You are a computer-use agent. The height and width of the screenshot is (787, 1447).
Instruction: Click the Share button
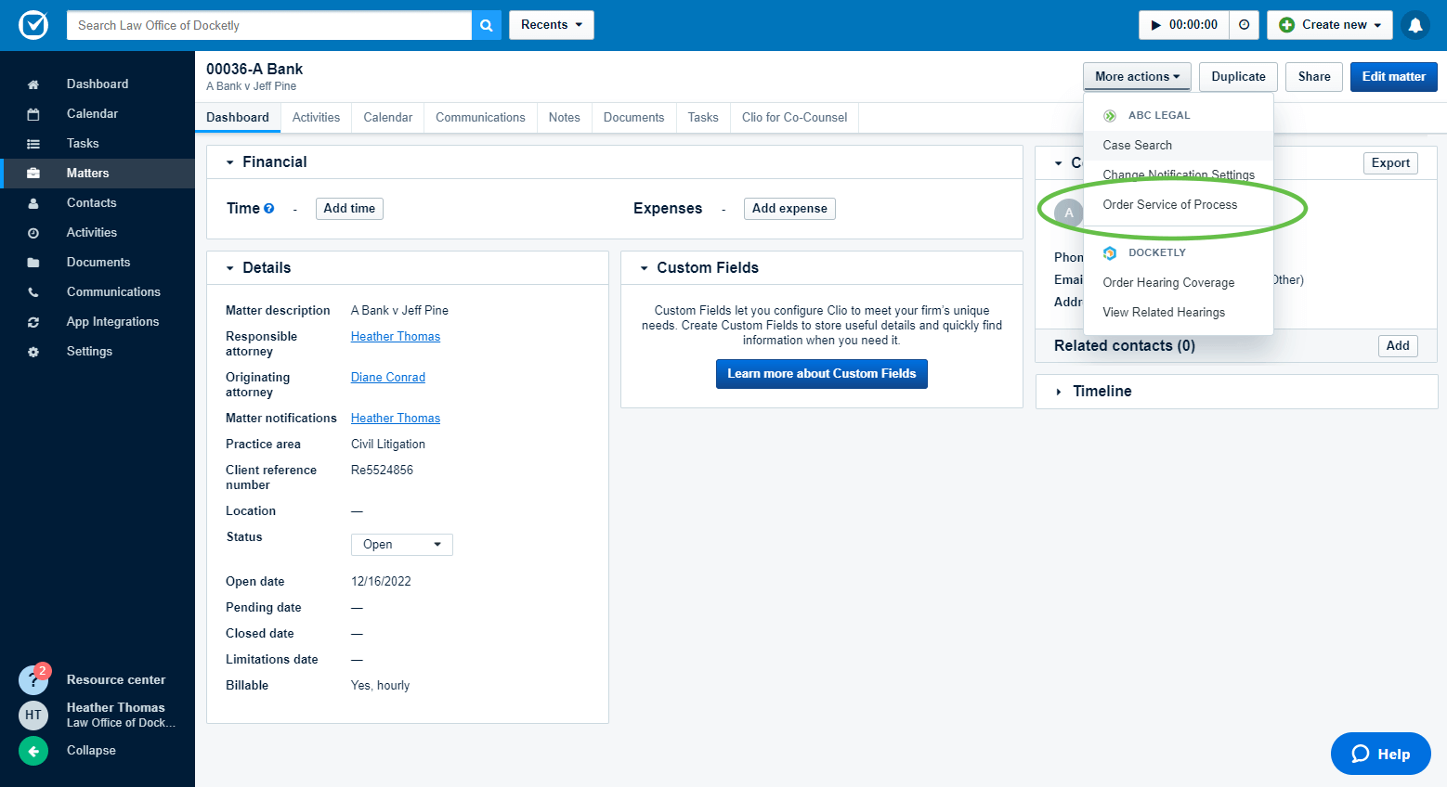[1314, 77]
